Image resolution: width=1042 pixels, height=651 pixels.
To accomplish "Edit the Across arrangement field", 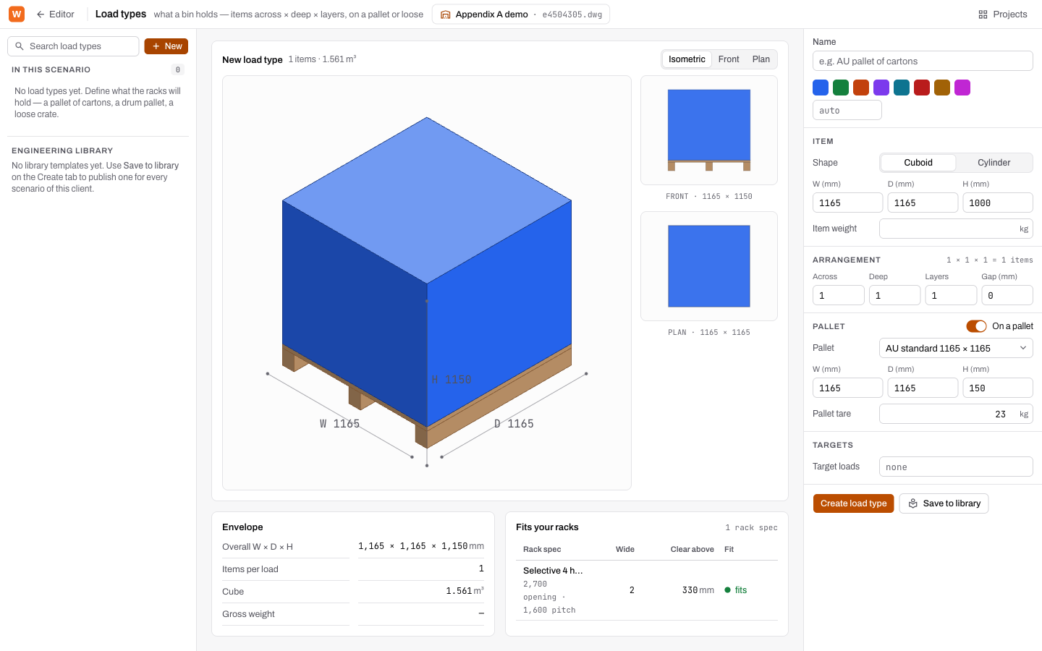I will (x=839, y=295).
